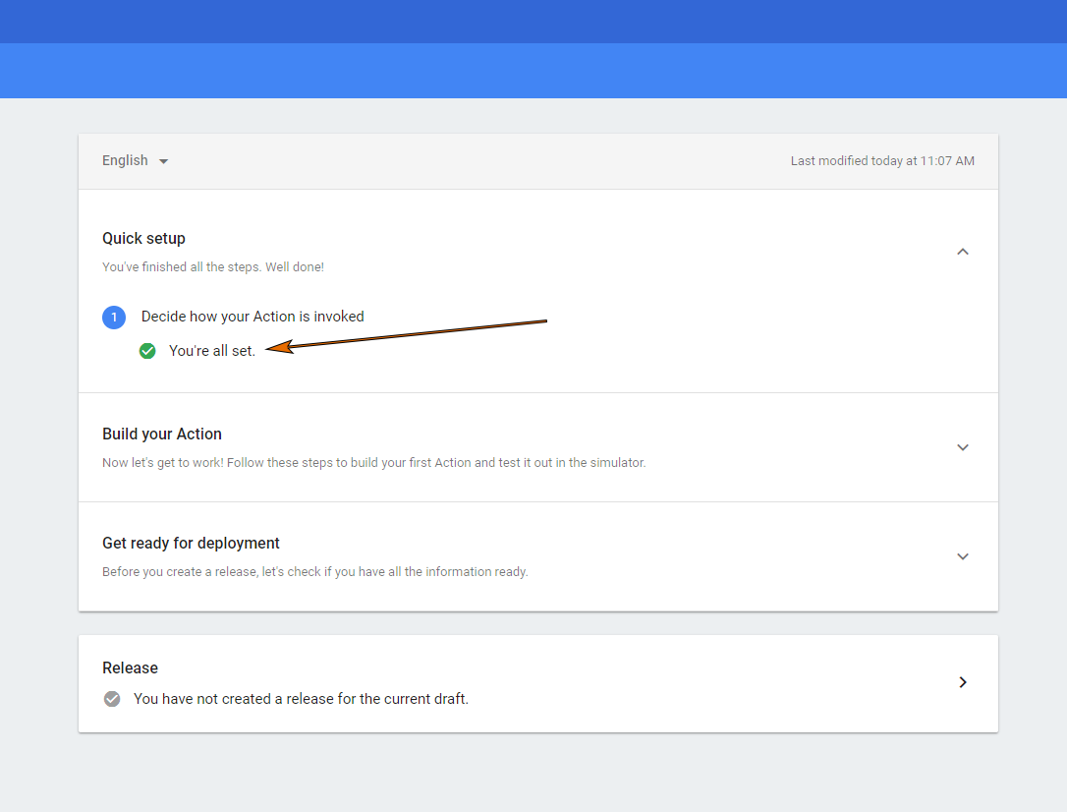Screen dimensions: 1067x812
Task: Collapse the Quick setup section chevron
Action: click(962, 252)
